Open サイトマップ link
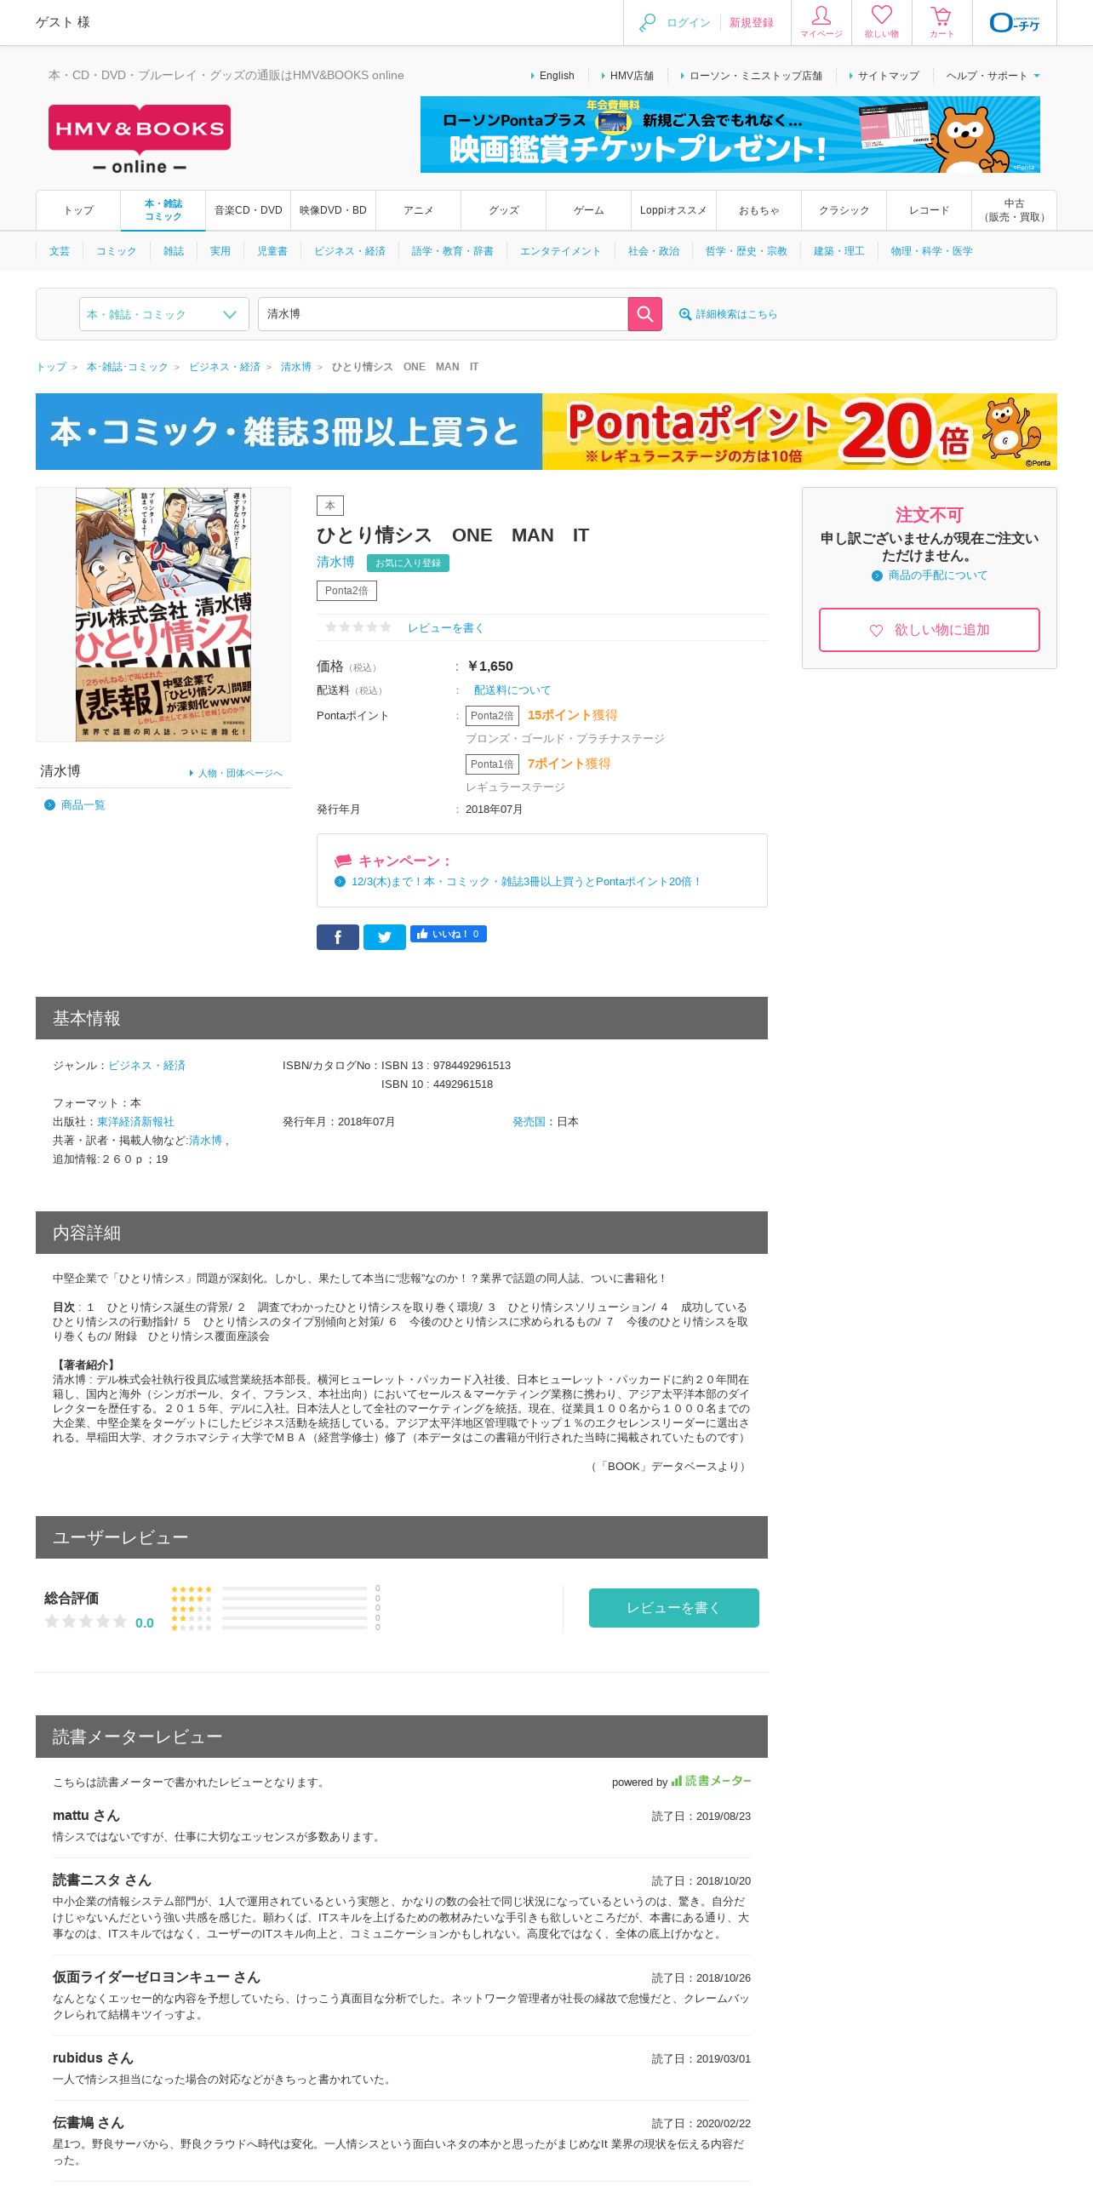 [x=889, y=76]
